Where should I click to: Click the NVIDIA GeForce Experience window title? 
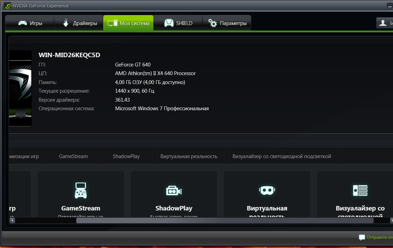(x=41, y=6)
